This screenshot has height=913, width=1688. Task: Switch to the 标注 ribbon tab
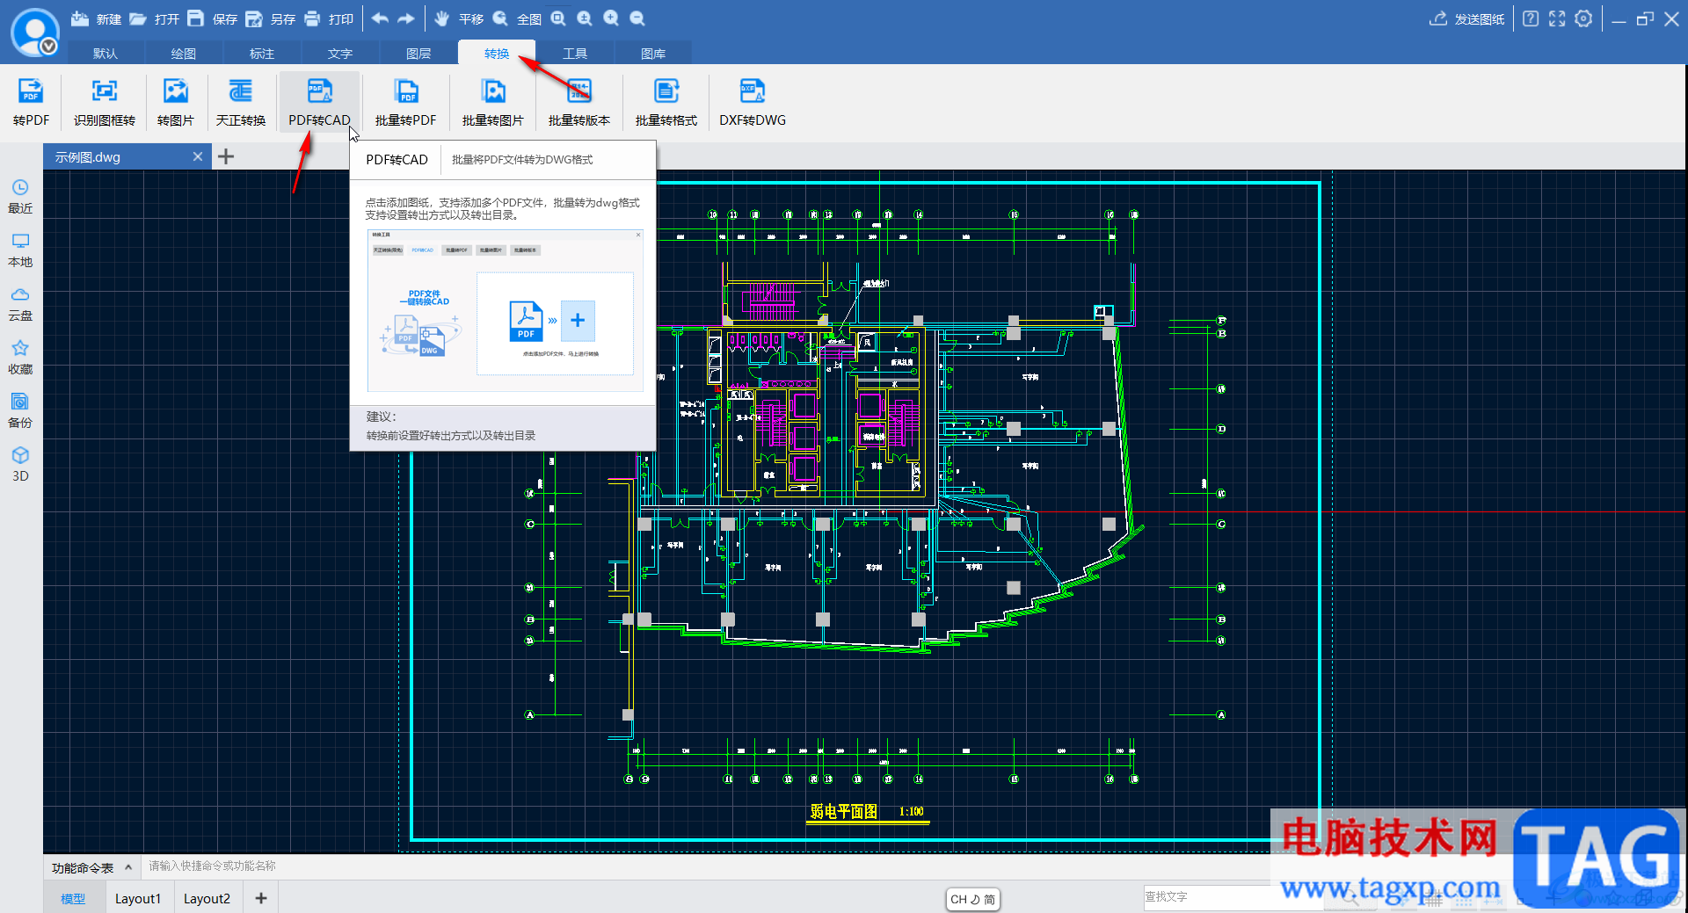coord(262,54)
